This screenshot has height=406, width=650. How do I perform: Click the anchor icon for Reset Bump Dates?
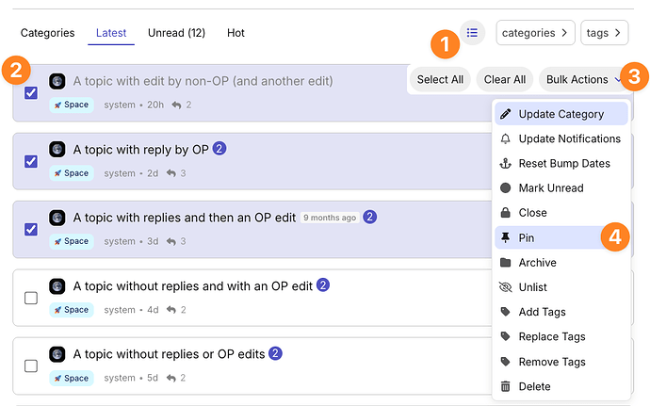(505, 163)
